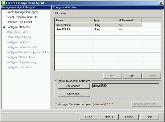Image resolution: width=165 pixels, height=122 pixels.
Task: Select Define Object Types step
Action: click(19, 37)
